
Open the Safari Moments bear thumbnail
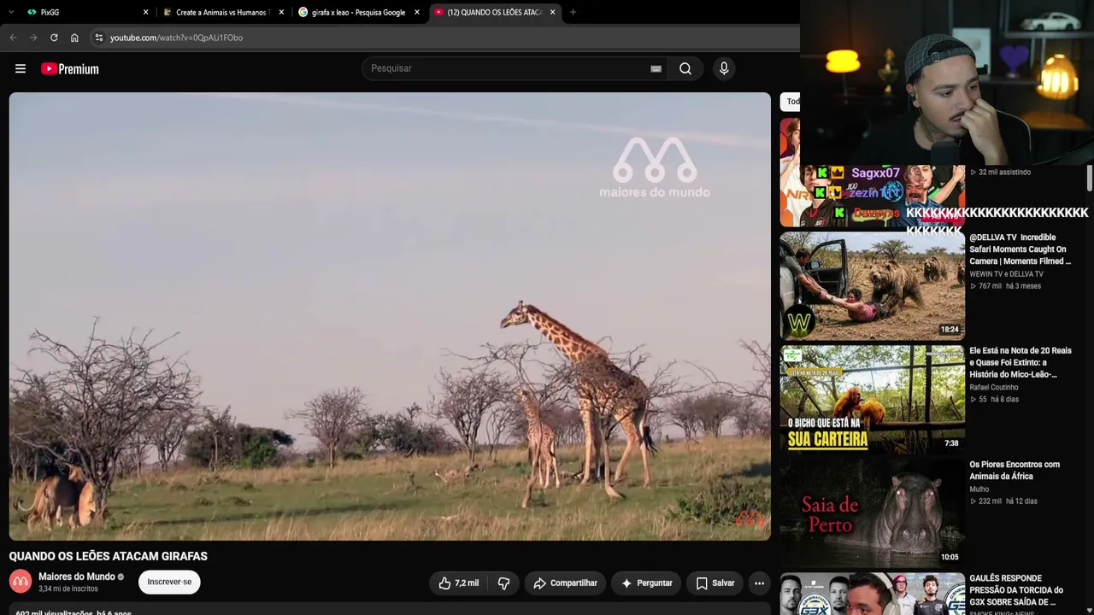point(872,285)
